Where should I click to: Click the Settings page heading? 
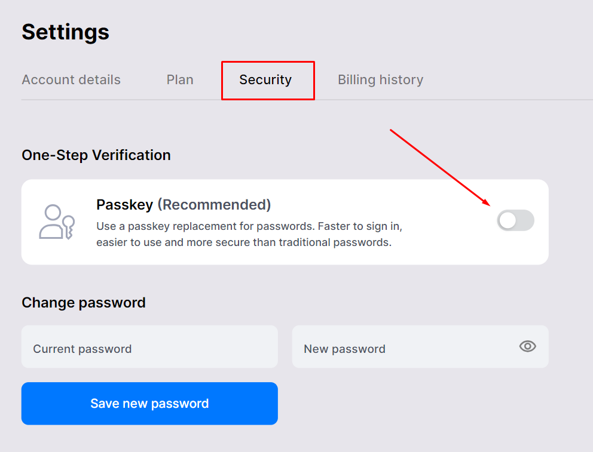click(65, 32)
